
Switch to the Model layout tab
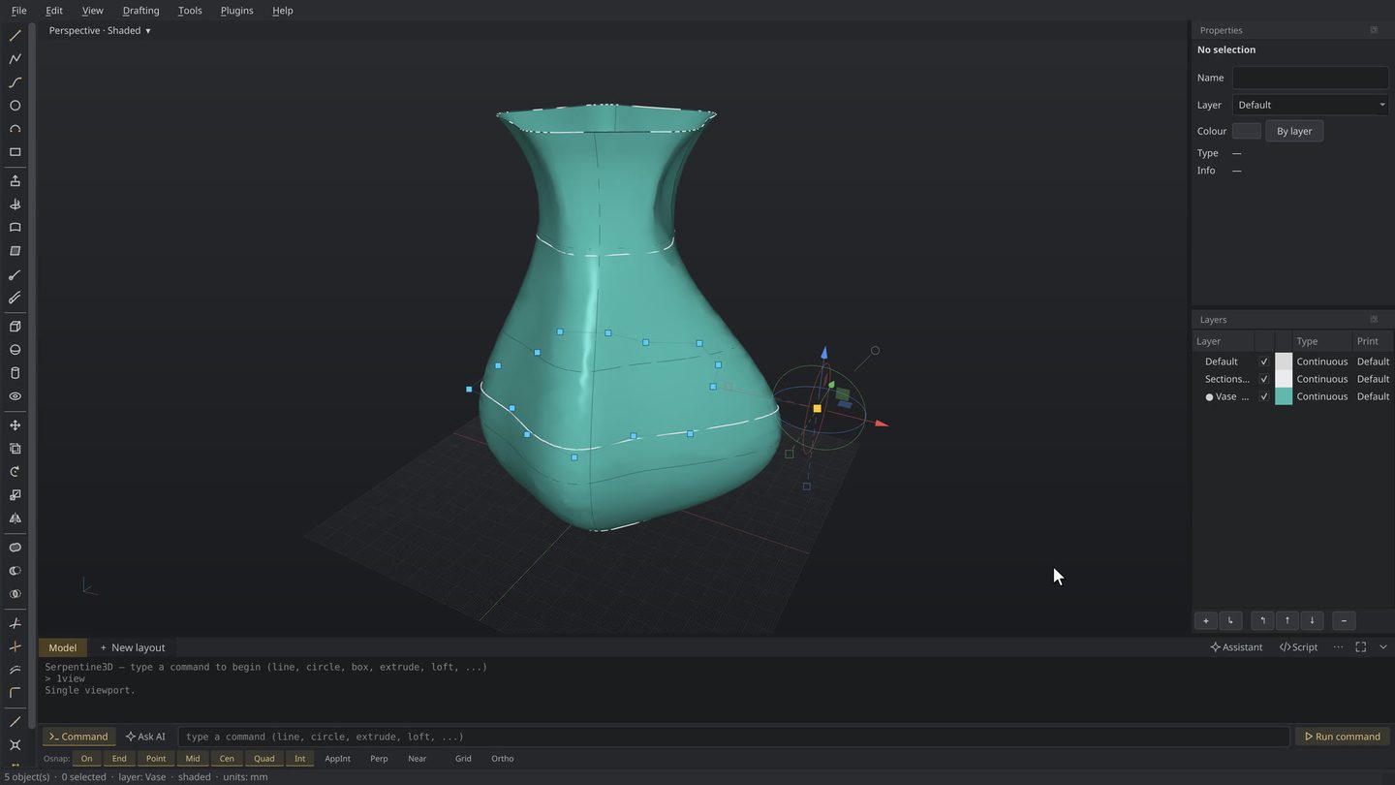pos(62,647)
